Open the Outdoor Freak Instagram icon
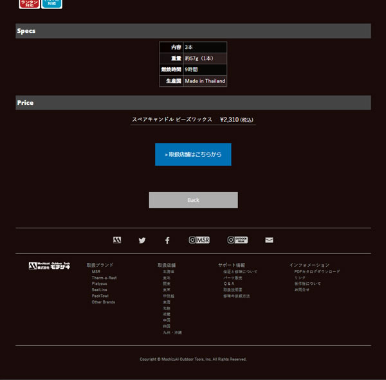The image size is (386, 380). pyautogui.click(x=237, y=240)
